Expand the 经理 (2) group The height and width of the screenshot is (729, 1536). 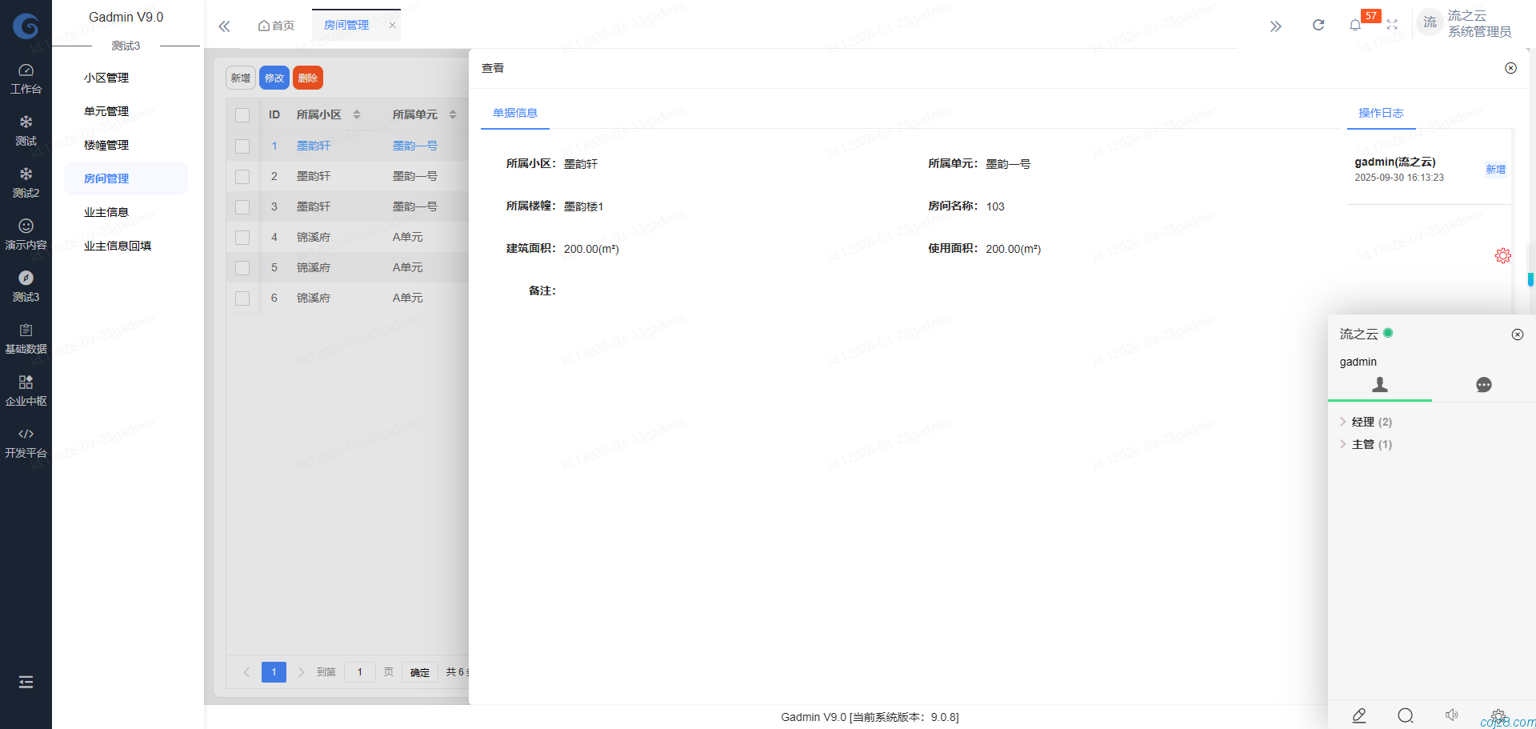[x=1365, y=422]
